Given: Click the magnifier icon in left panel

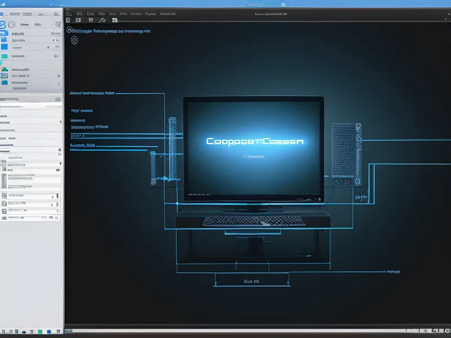Looking at the screenshot, I should click(60, 150).
